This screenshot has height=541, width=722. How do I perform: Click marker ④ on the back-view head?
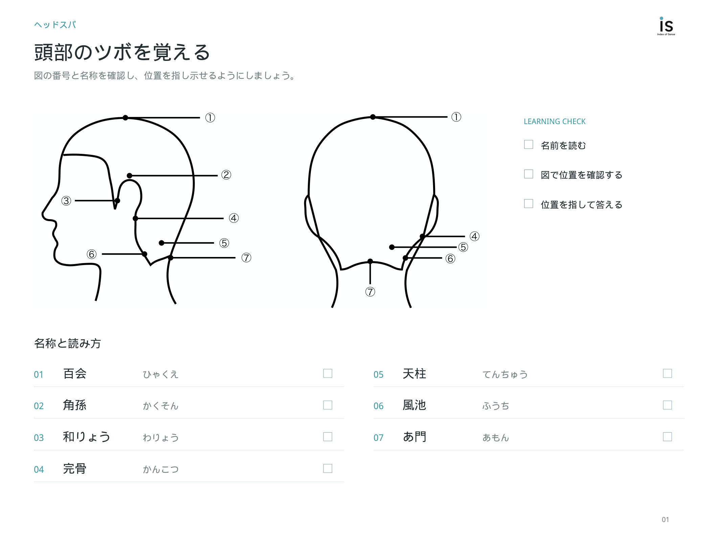point(475,236)
